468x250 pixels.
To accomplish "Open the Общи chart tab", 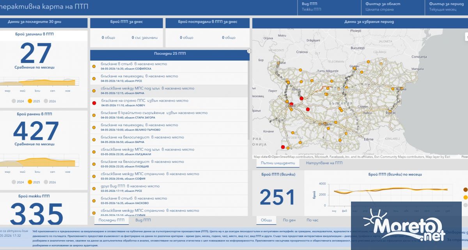I will [x=266, y=220].
